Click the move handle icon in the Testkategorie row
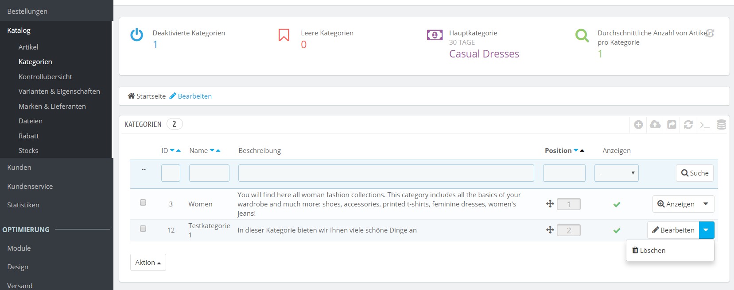 pyautogui.click(x=550, y=230)
